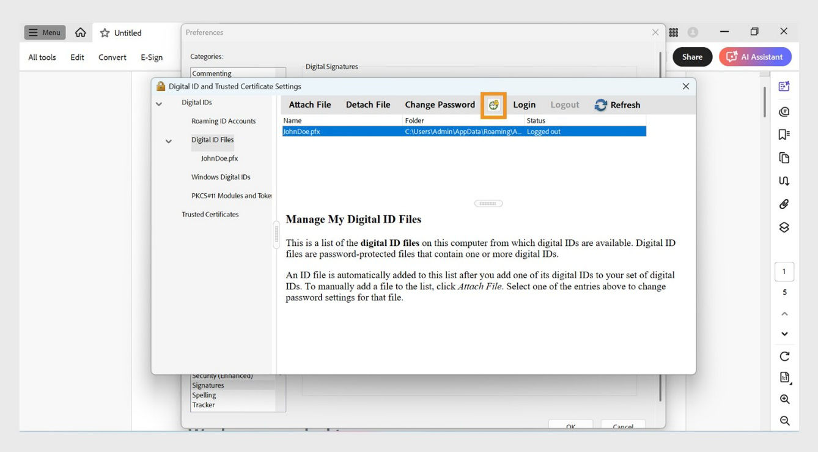Open the Bookmarks panel icon

click(784, 134)
